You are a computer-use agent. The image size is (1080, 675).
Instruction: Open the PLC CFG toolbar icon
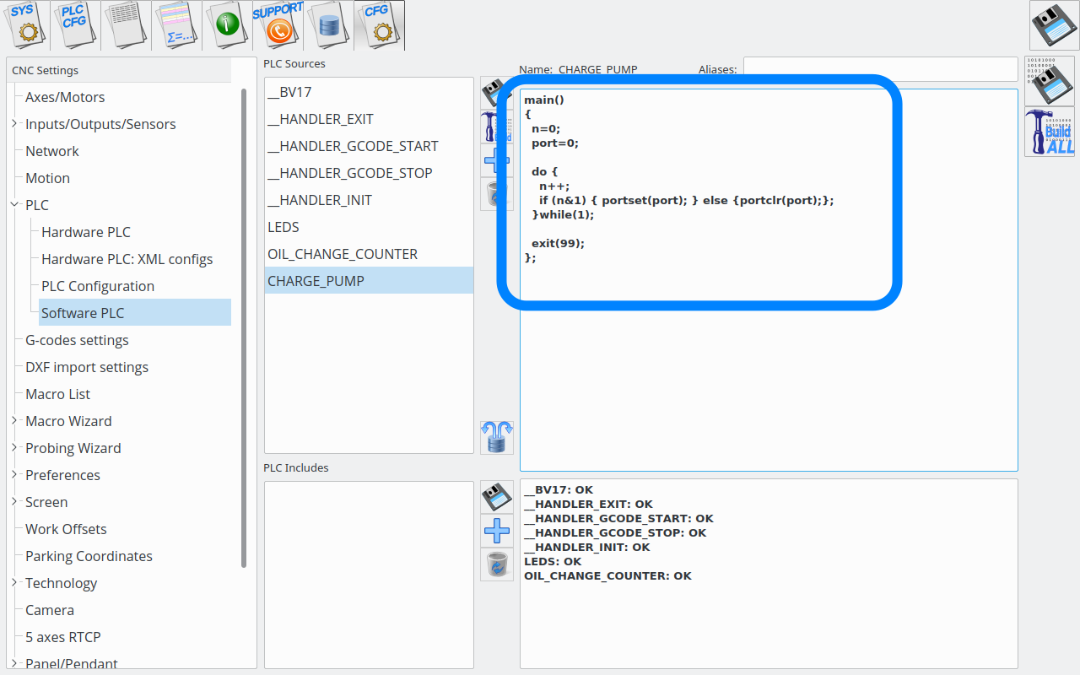pos(76,25)
